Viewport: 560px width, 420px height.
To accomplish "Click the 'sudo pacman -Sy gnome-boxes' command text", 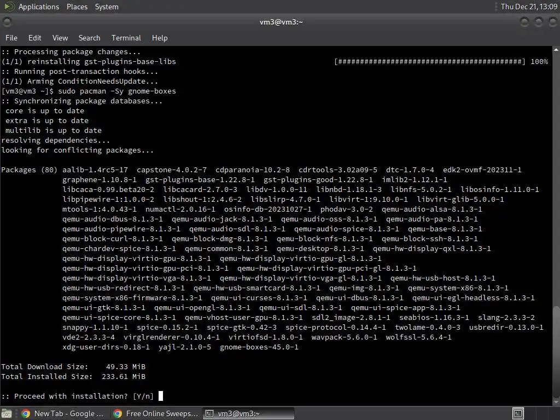I will 117,91.
